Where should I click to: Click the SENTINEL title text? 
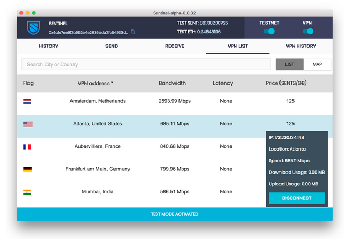(x=58, y=24)
